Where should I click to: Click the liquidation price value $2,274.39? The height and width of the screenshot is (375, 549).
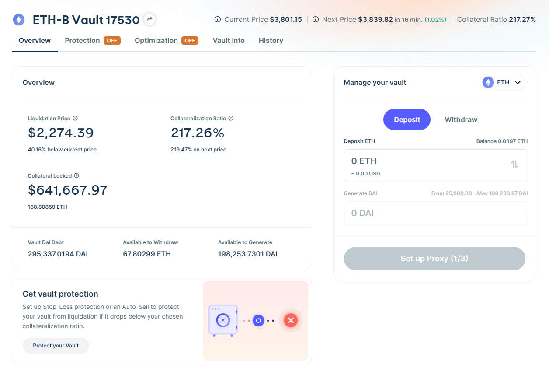(61, 133)
